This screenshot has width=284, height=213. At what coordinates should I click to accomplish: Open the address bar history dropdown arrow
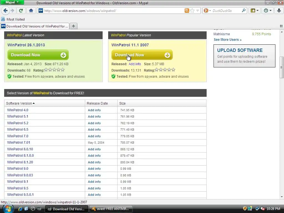[x=197, y=11]
